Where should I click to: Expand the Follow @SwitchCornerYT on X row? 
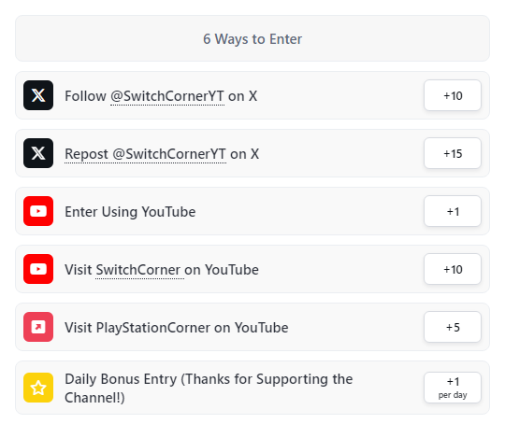tap(252, 95)
